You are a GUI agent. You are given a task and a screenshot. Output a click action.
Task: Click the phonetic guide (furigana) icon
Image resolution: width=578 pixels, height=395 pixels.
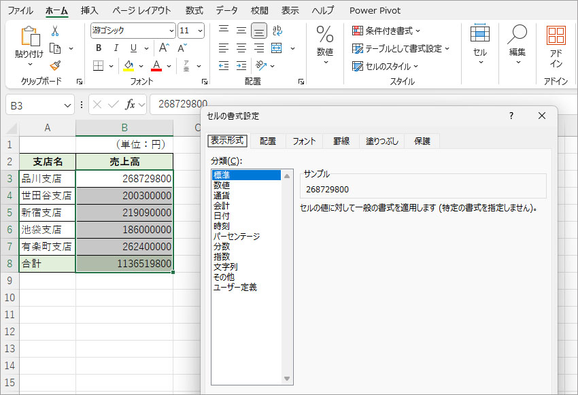[186, 66]
